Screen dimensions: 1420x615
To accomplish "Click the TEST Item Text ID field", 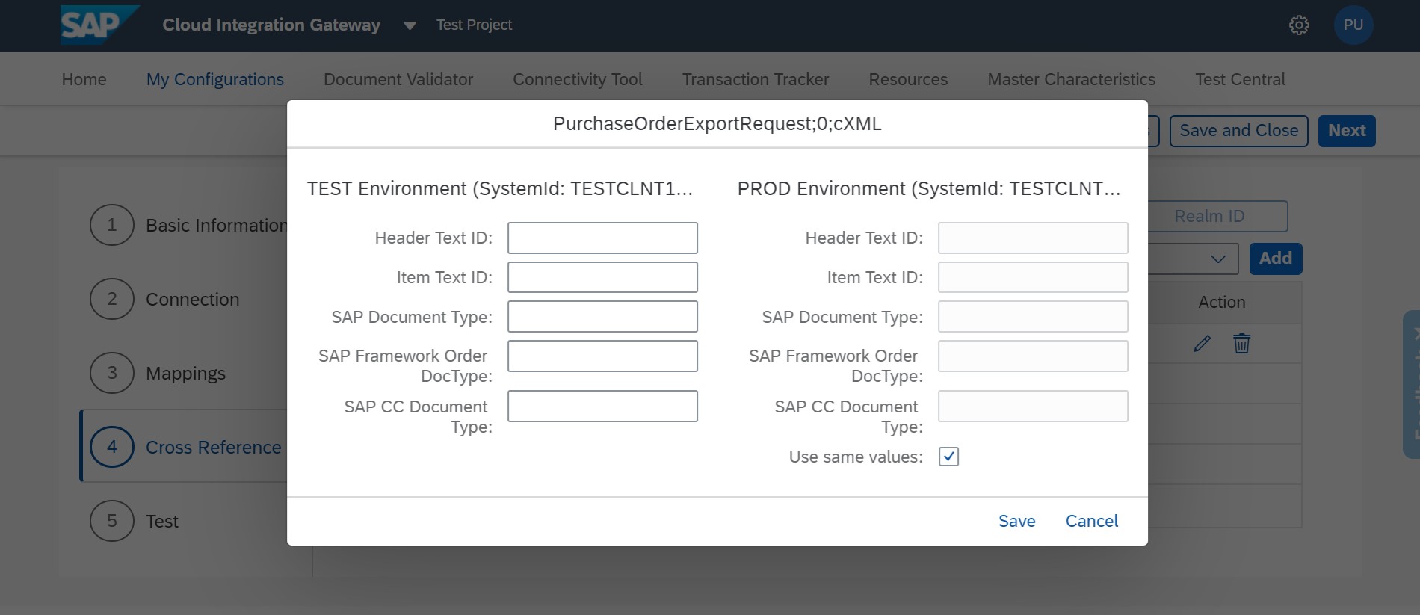I will tap(602, 277).
